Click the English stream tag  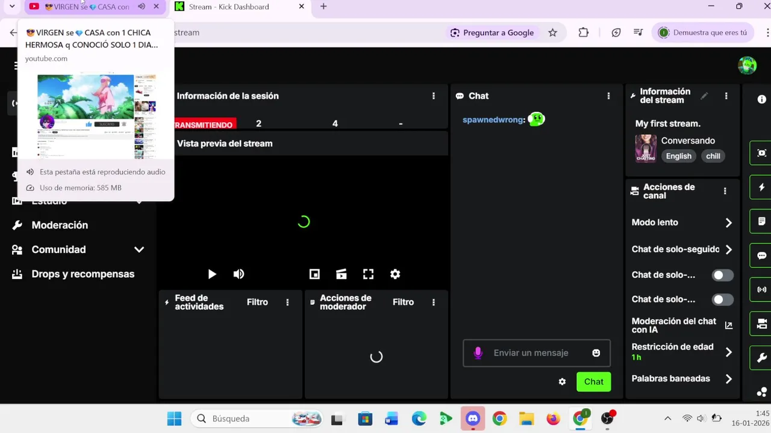click(x=678, y=156)
